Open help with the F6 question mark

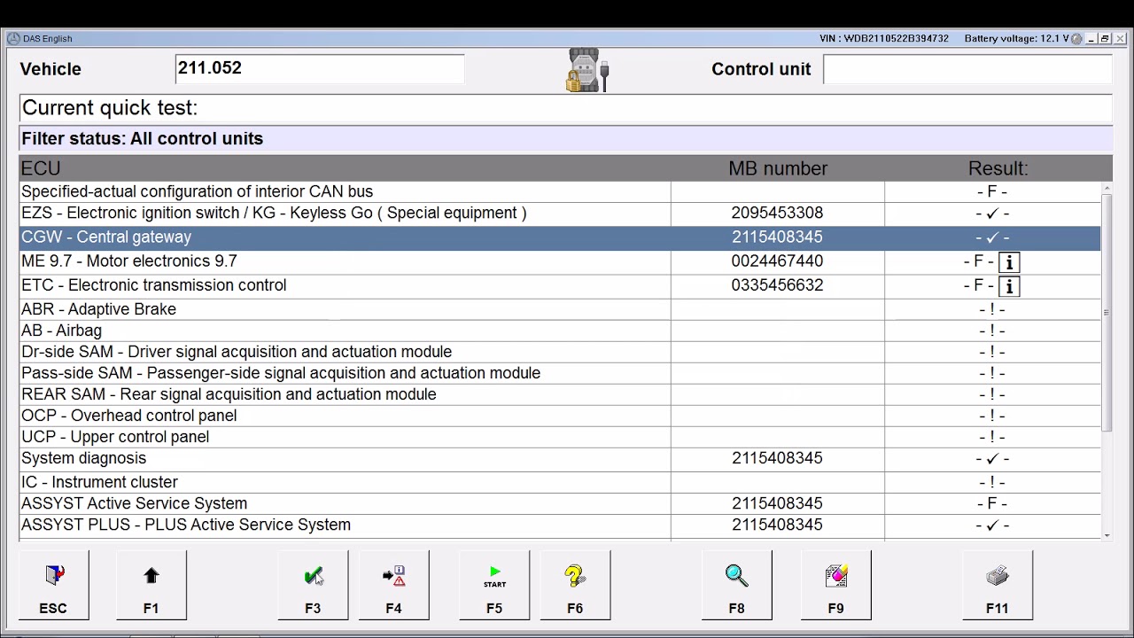575,586
